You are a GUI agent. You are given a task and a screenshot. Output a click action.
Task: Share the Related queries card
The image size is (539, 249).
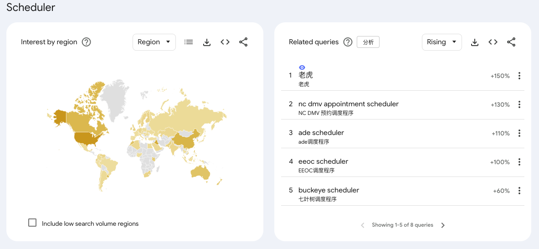[x=511, y=42]
